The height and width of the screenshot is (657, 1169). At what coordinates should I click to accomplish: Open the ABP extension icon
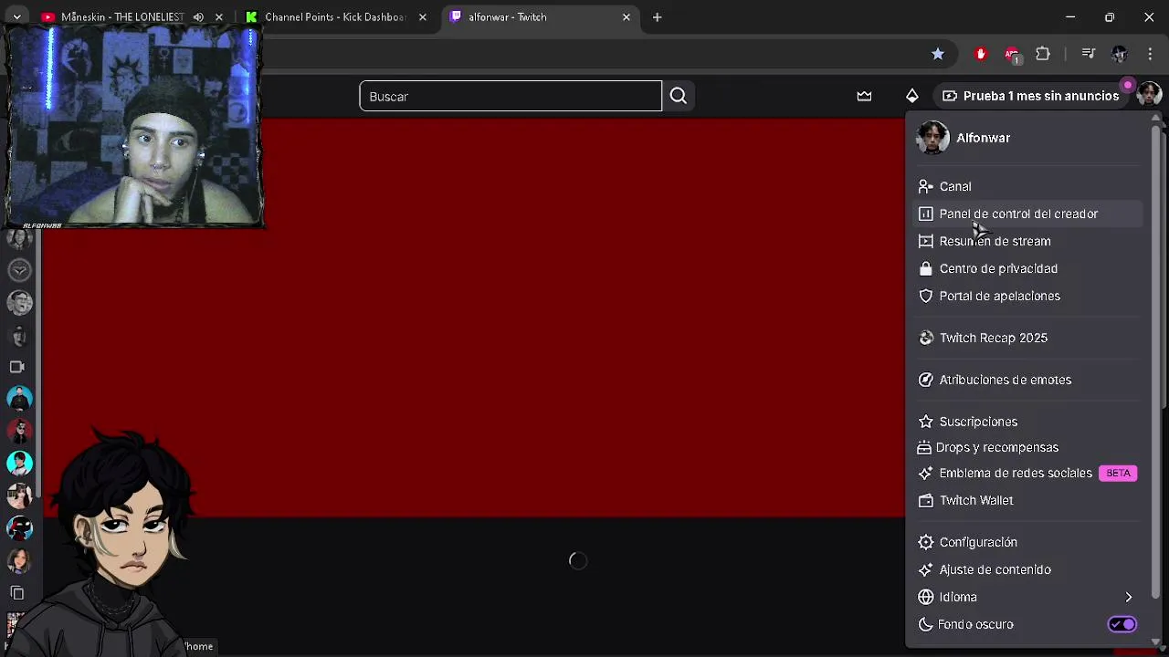pyautogui.click(x=1012, y=54)
